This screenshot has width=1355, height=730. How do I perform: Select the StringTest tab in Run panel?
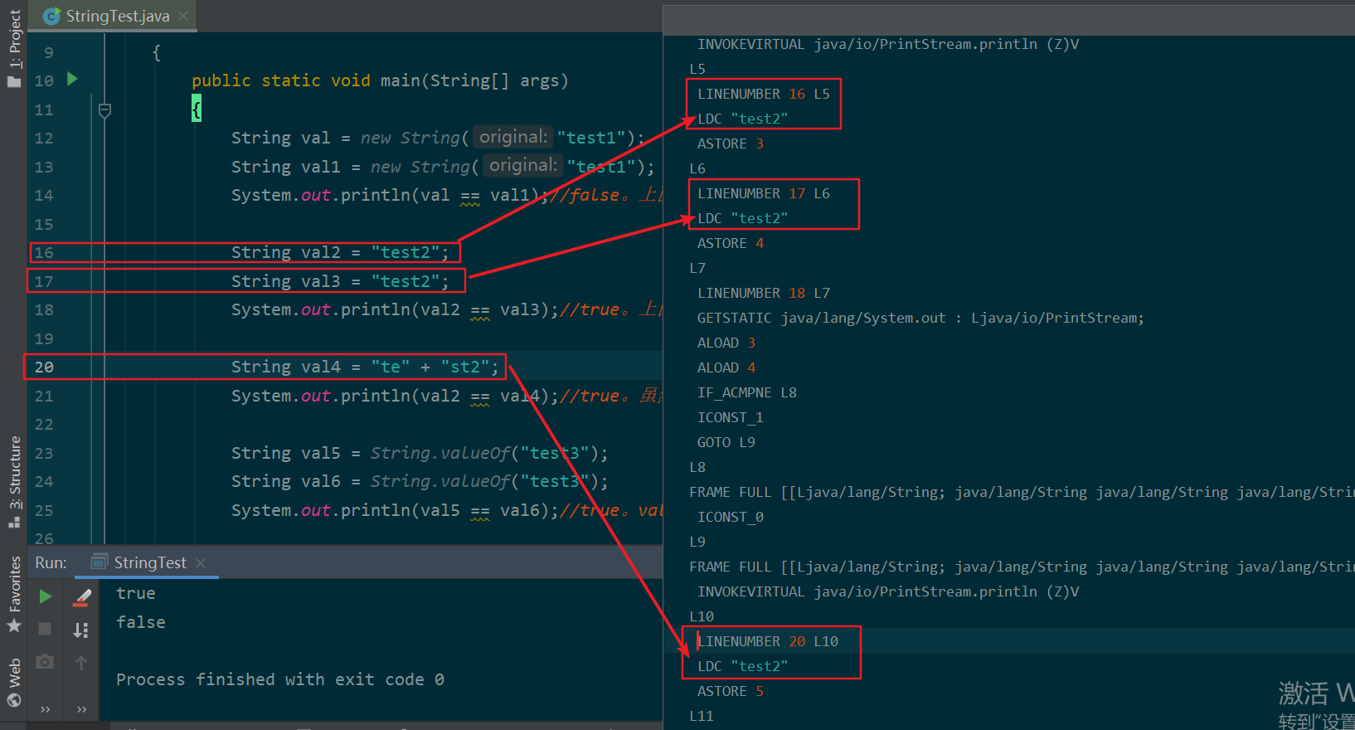(149, 563)
